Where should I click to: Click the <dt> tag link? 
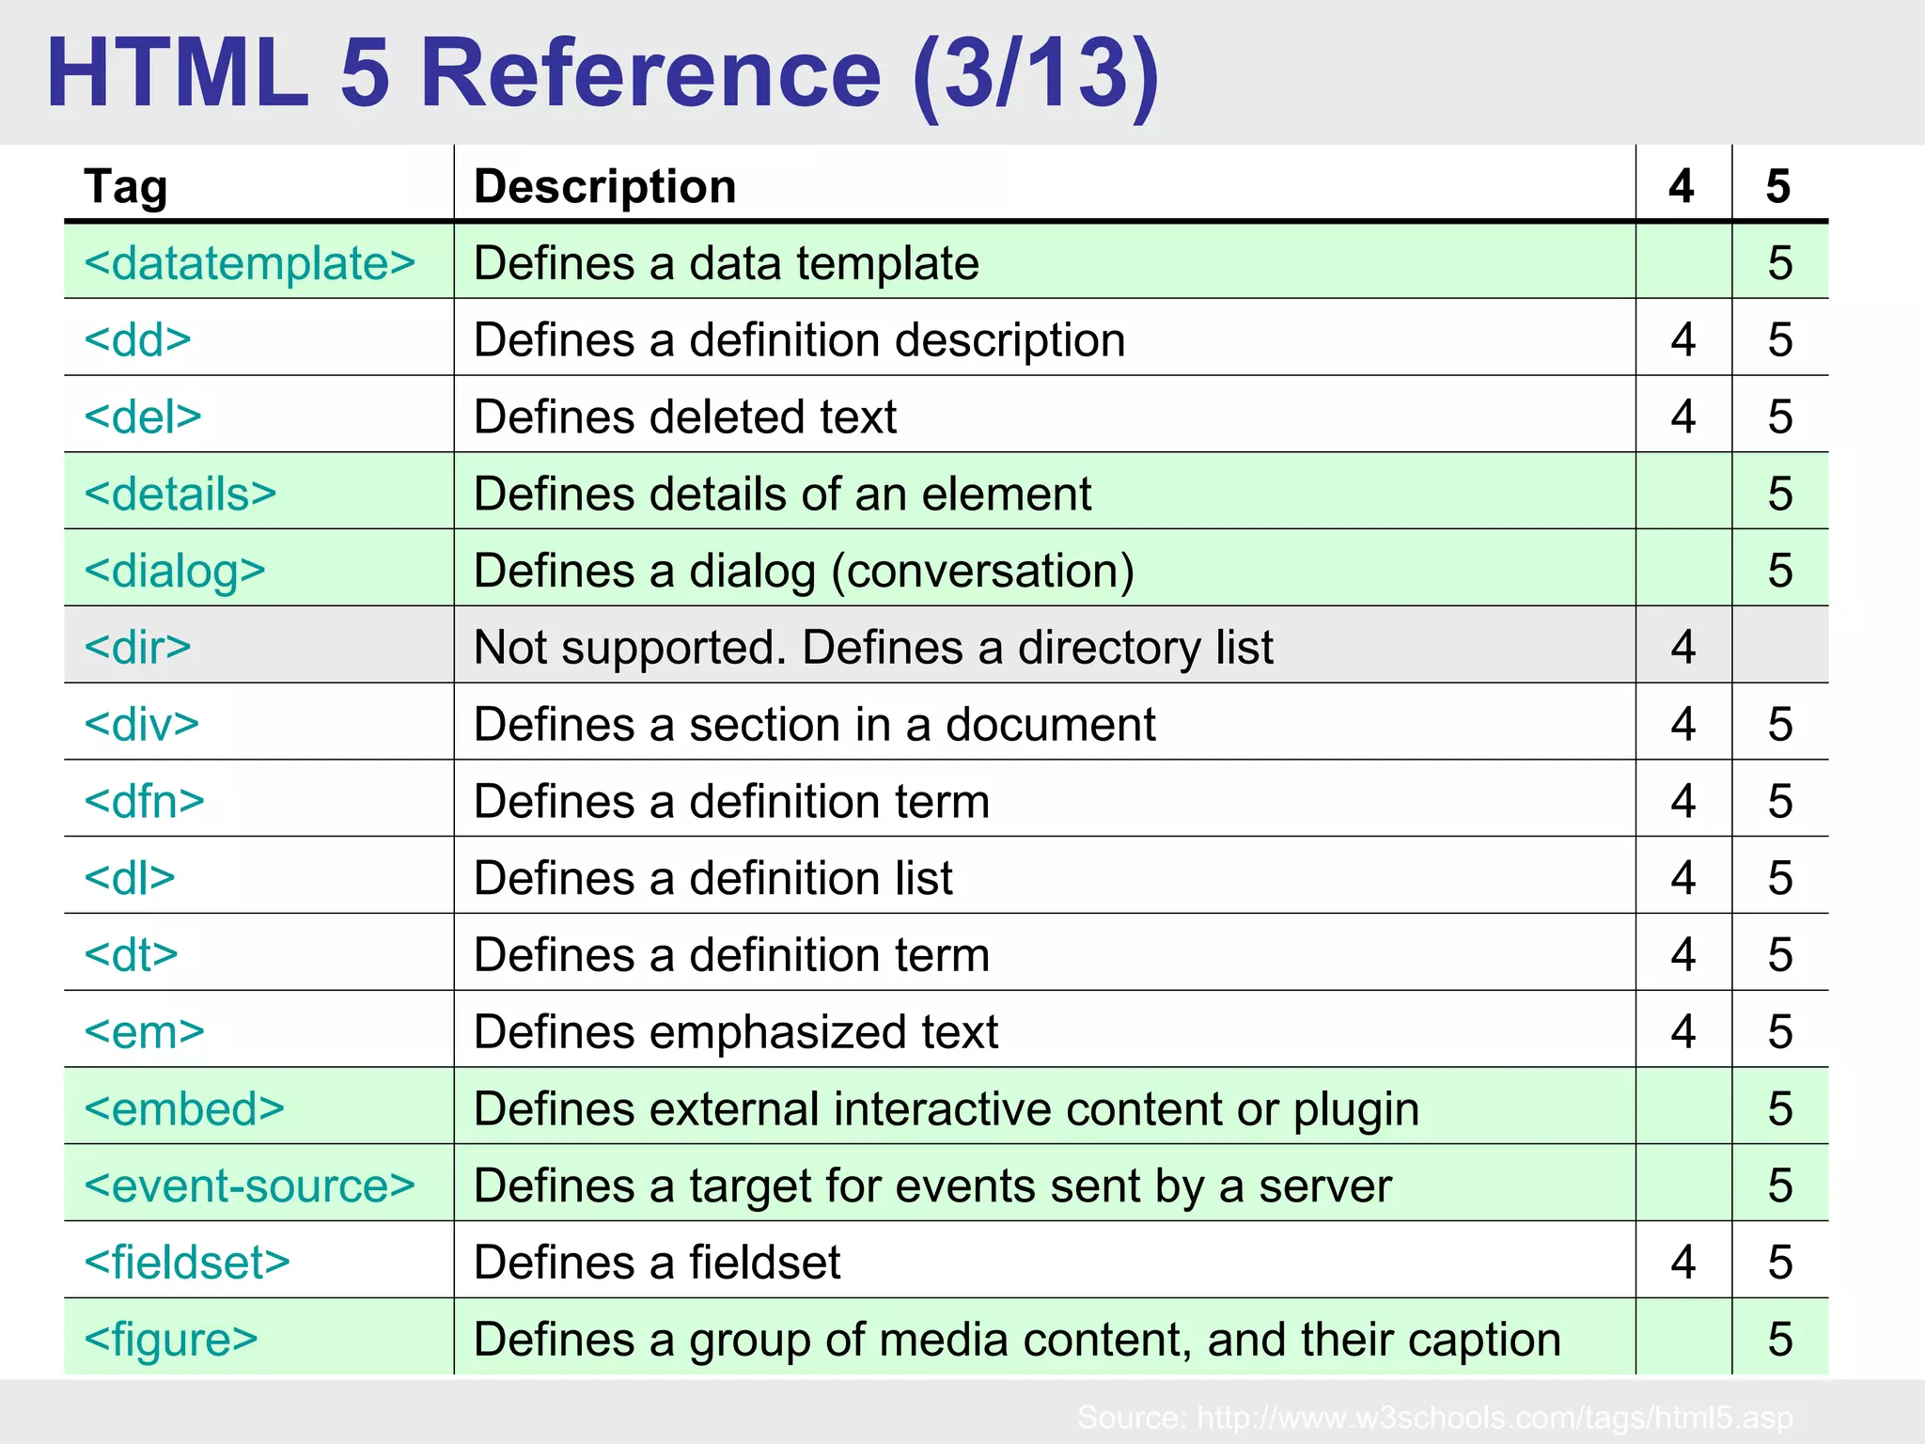[x=132, y=956]
